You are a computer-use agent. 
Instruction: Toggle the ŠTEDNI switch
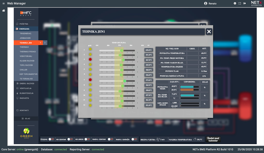pos(51,139)
